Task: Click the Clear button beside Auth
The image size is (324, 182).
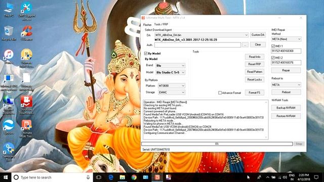Action: point(258,44)
